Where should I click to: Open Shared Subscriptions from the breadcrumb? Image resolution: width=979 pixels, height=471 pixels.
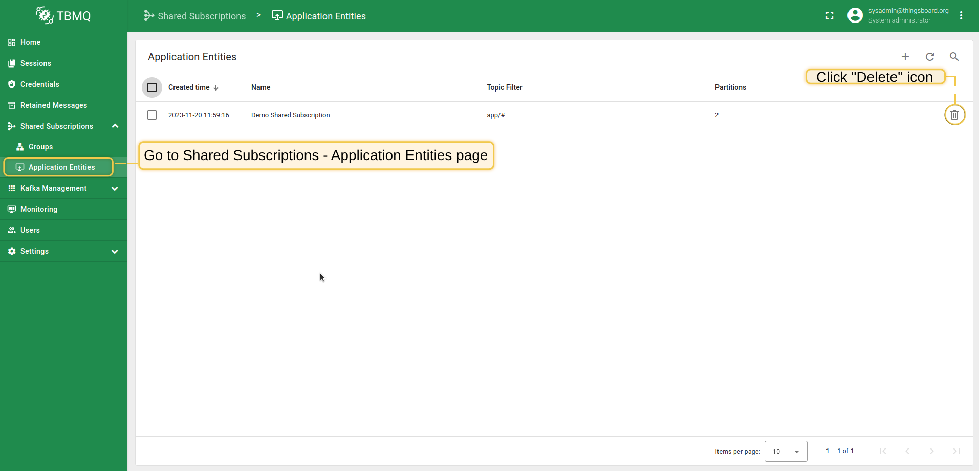tap(201, 15)
